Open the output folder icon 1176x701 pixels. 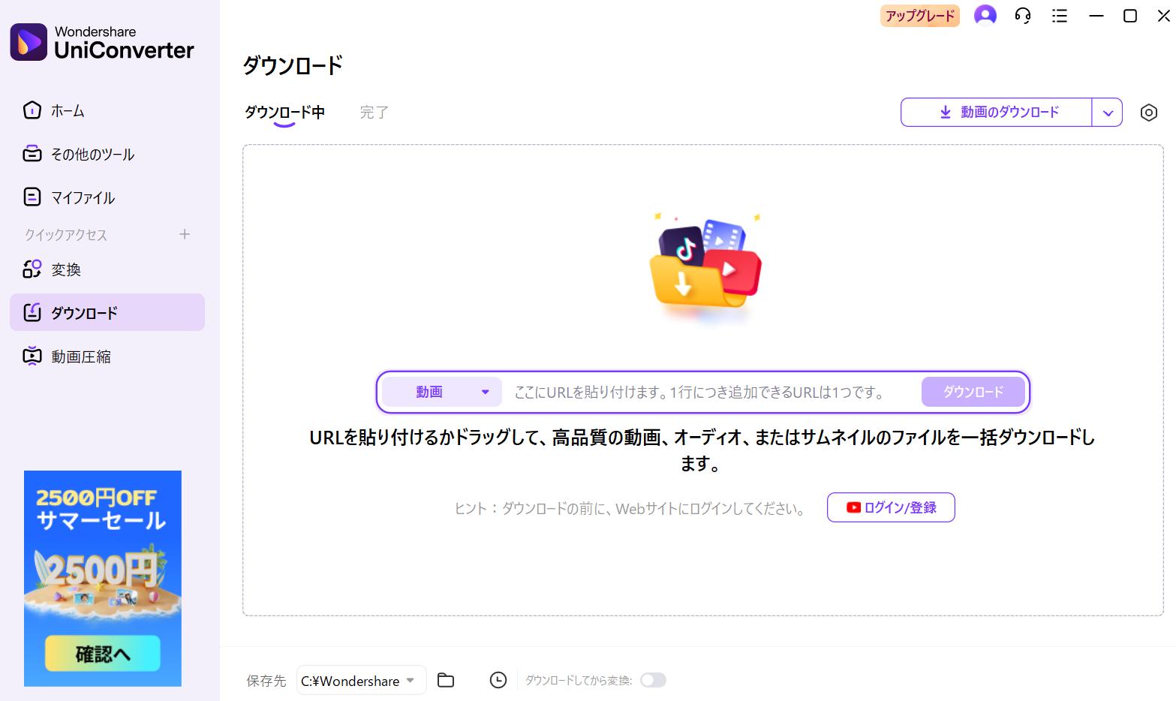446,680
